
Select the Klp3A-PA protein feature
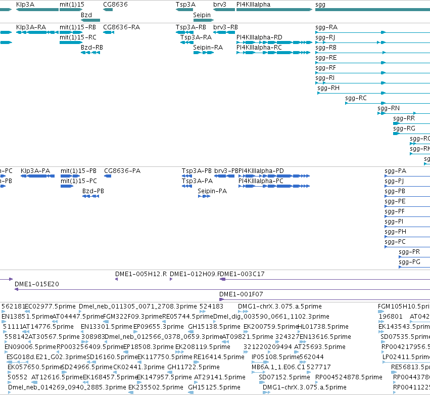37,176
